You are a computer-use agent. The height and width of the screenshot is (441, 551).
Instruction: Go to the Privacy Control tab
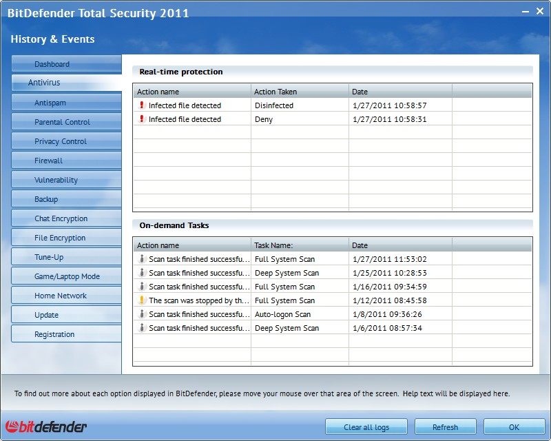66,141
